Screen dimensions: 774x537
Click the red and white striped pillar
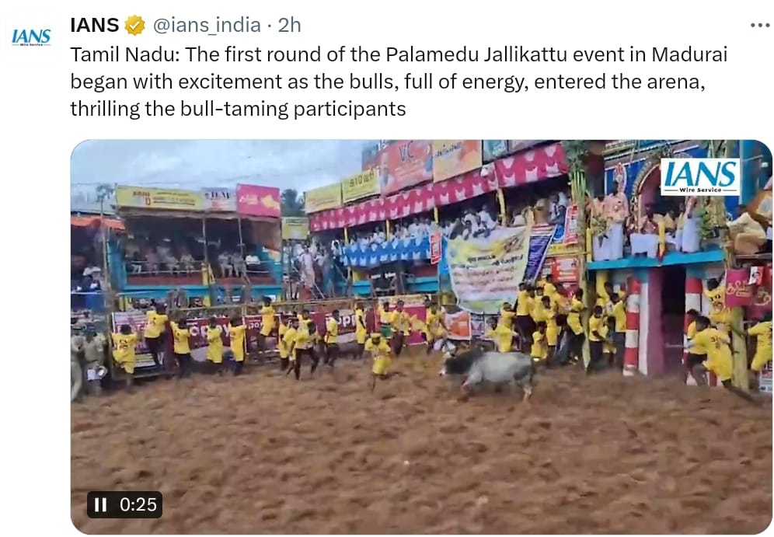pyautogui.click(x=631, y=326)
